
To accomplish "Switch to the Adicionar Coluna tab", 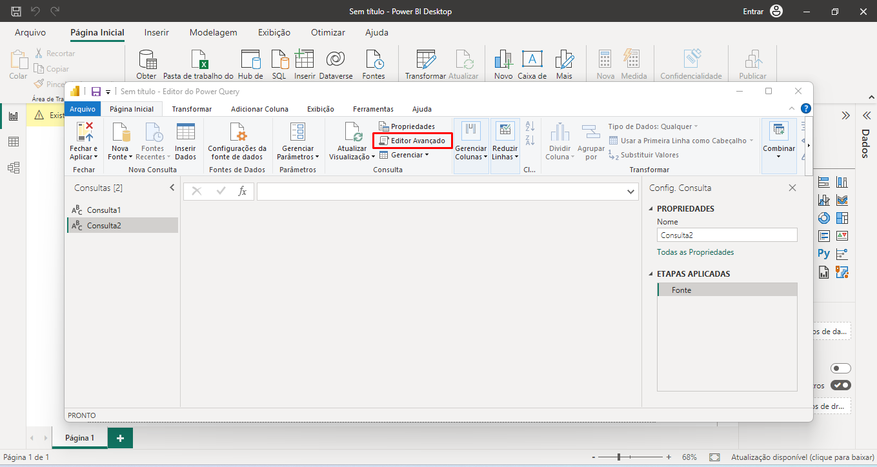I will tap(259, 109).
